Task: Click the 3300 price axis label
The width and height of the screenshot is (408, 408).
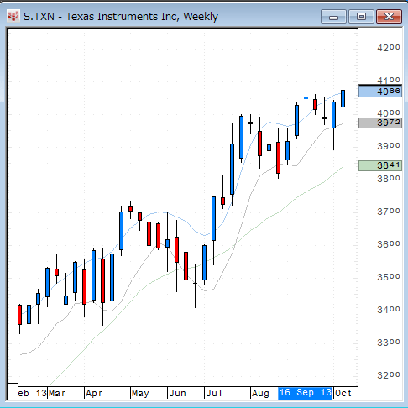Action: 389,343
